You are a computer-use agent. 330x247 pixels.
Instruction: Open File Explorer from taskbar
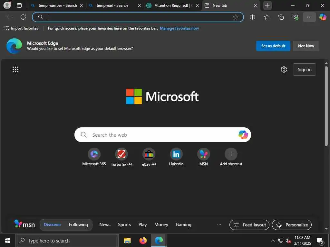pos(127,241)
